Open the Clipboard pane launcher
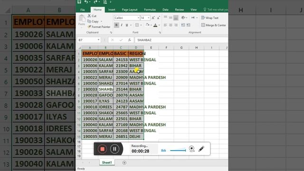 (111, 33)
